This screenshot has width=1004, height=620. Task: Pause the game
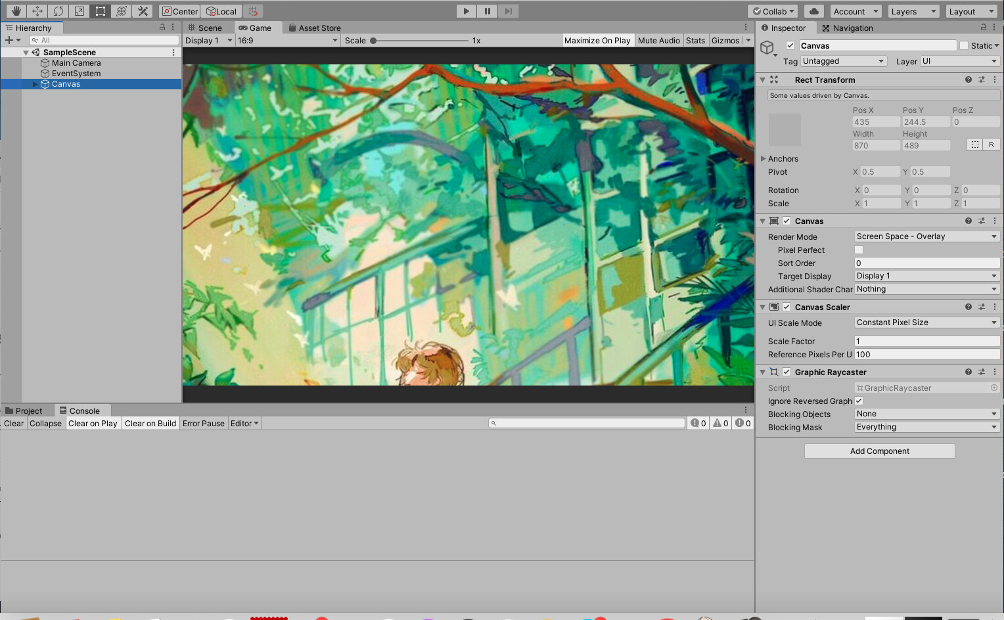click(487, 11)
